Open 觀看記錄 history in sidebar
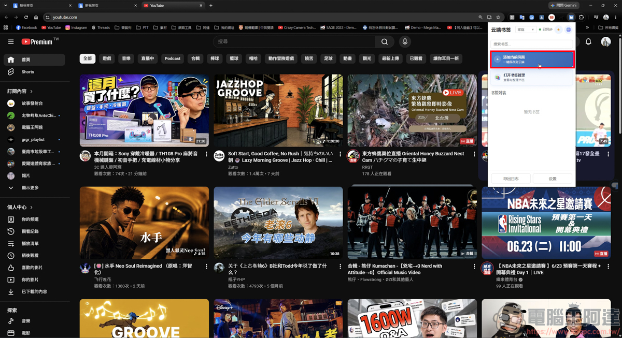Viewport: 622px width, 338px height. 35,231
